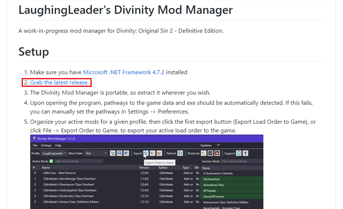Viewport: 343px width, 209px height.
Task: Click version '1.2.0.0' of OdinCore
Action: (144, 173)
